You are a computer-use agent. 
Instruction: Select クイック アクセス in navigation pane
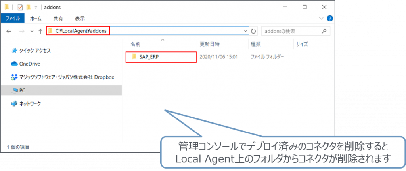point(35,51)
